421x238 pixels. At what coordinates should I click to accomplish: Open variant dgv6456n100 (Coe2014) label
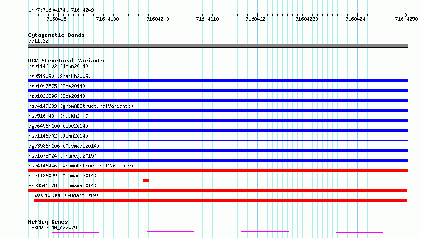tap(58, 126)
